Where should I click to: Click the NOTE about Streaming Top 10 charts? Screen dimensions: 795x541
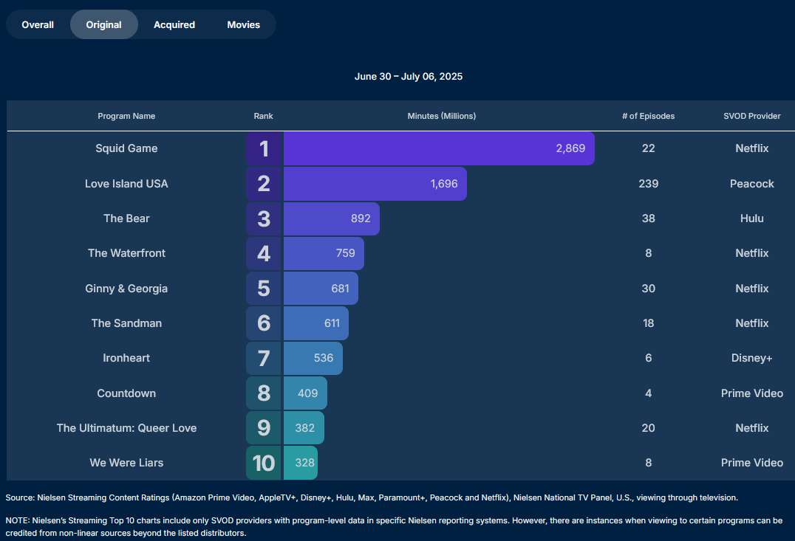(x=394, y=527)
